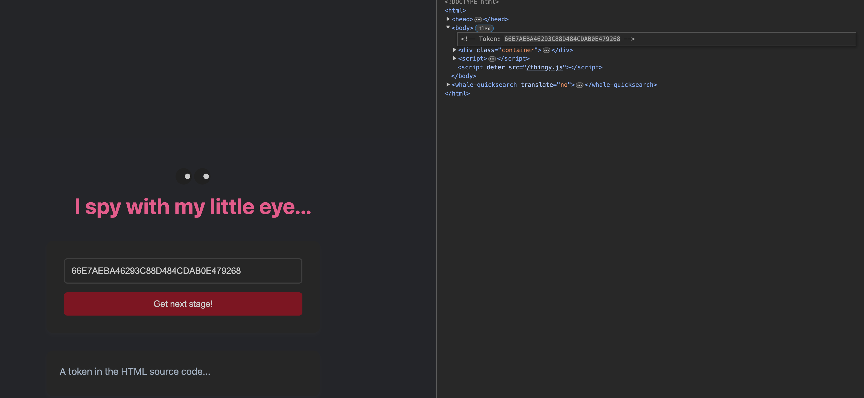The image size is (864, 398).
Task: Expand the div container node
Action: (x=454, y=50)
